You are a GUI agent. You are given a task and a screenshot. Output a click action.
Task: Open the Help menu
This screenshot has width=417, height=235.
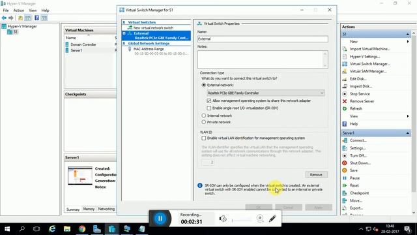pos(45,10)
